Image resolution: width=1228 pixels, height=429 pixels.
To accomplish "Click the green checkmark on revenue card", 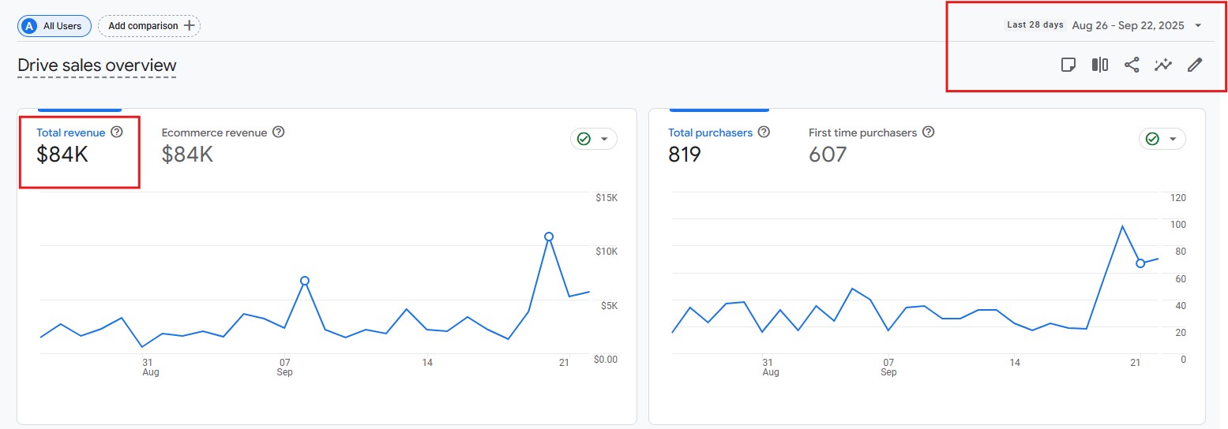I will (584, 139).
